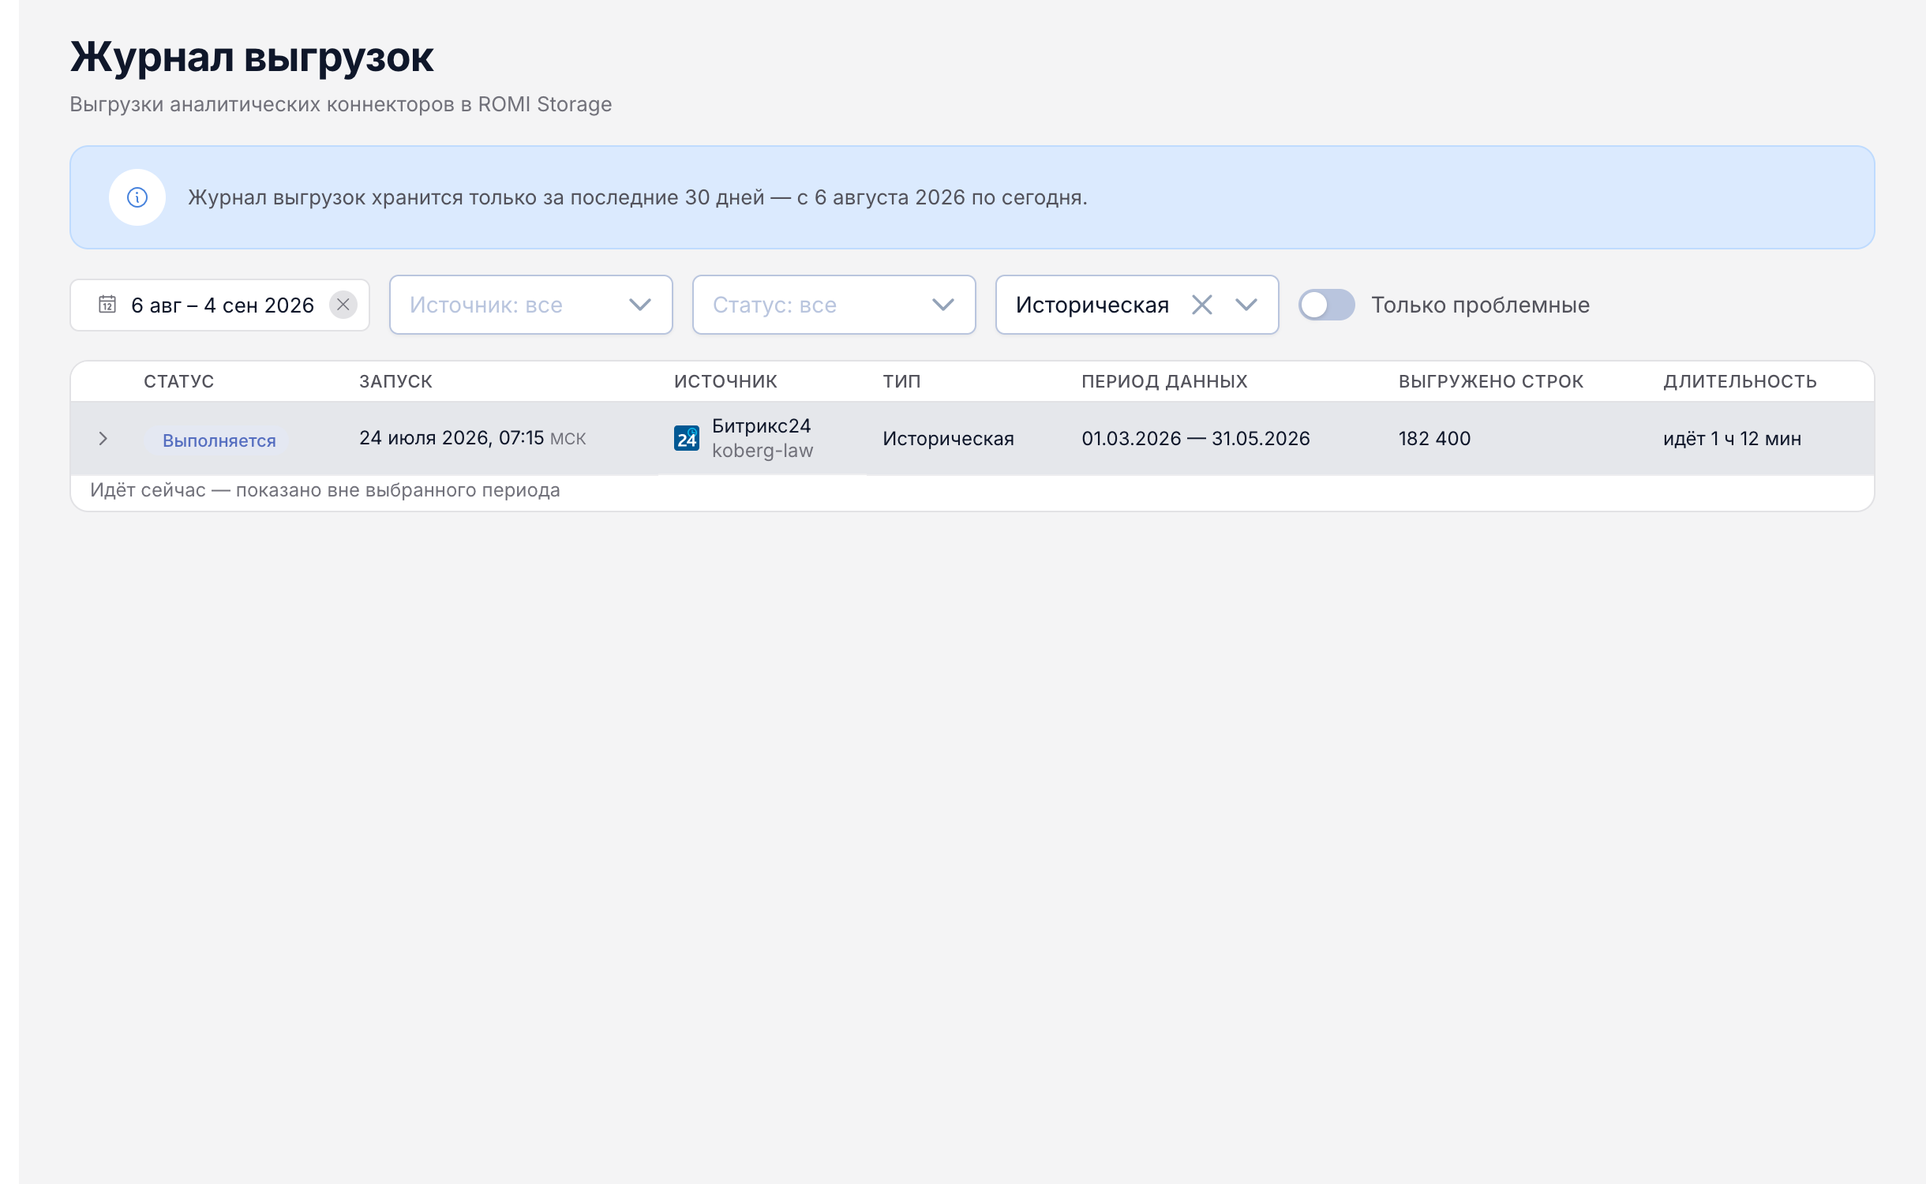
Task: Click the ТИП column header
Action: pos(902,381)
